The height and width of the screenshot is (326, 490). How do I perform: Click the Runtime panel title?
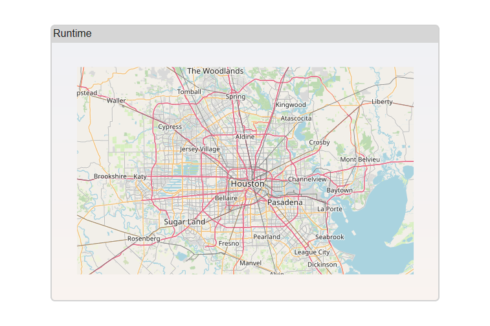(72, 34)
